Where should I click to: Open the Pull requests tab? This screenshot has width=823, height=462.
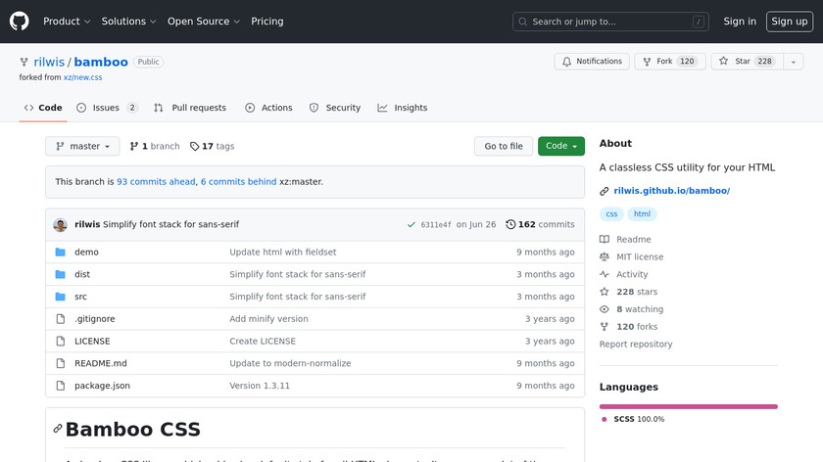point(190,108)
